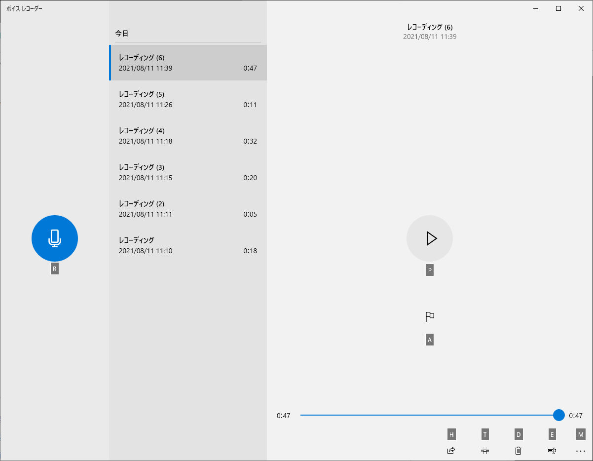Click the middle of the playback progress track
The height and width of the screenshot is (461, 593).
click(x=429, y=415)
